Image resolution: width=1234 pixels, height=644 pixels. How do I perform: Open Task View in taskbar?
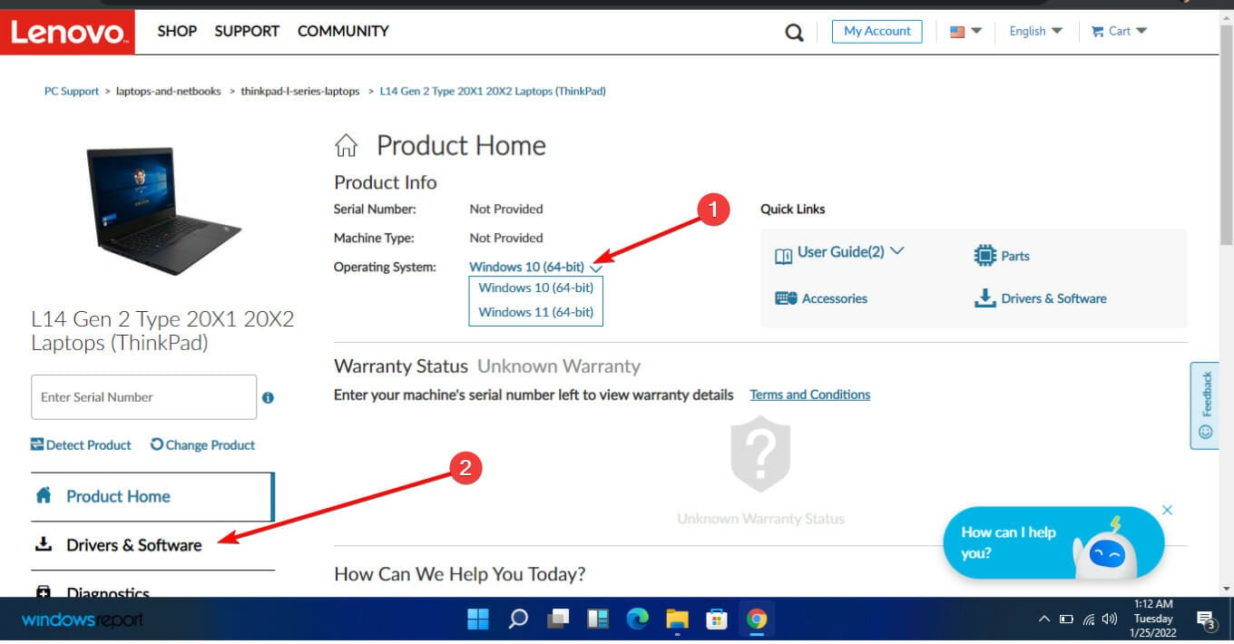pos(558,620)
